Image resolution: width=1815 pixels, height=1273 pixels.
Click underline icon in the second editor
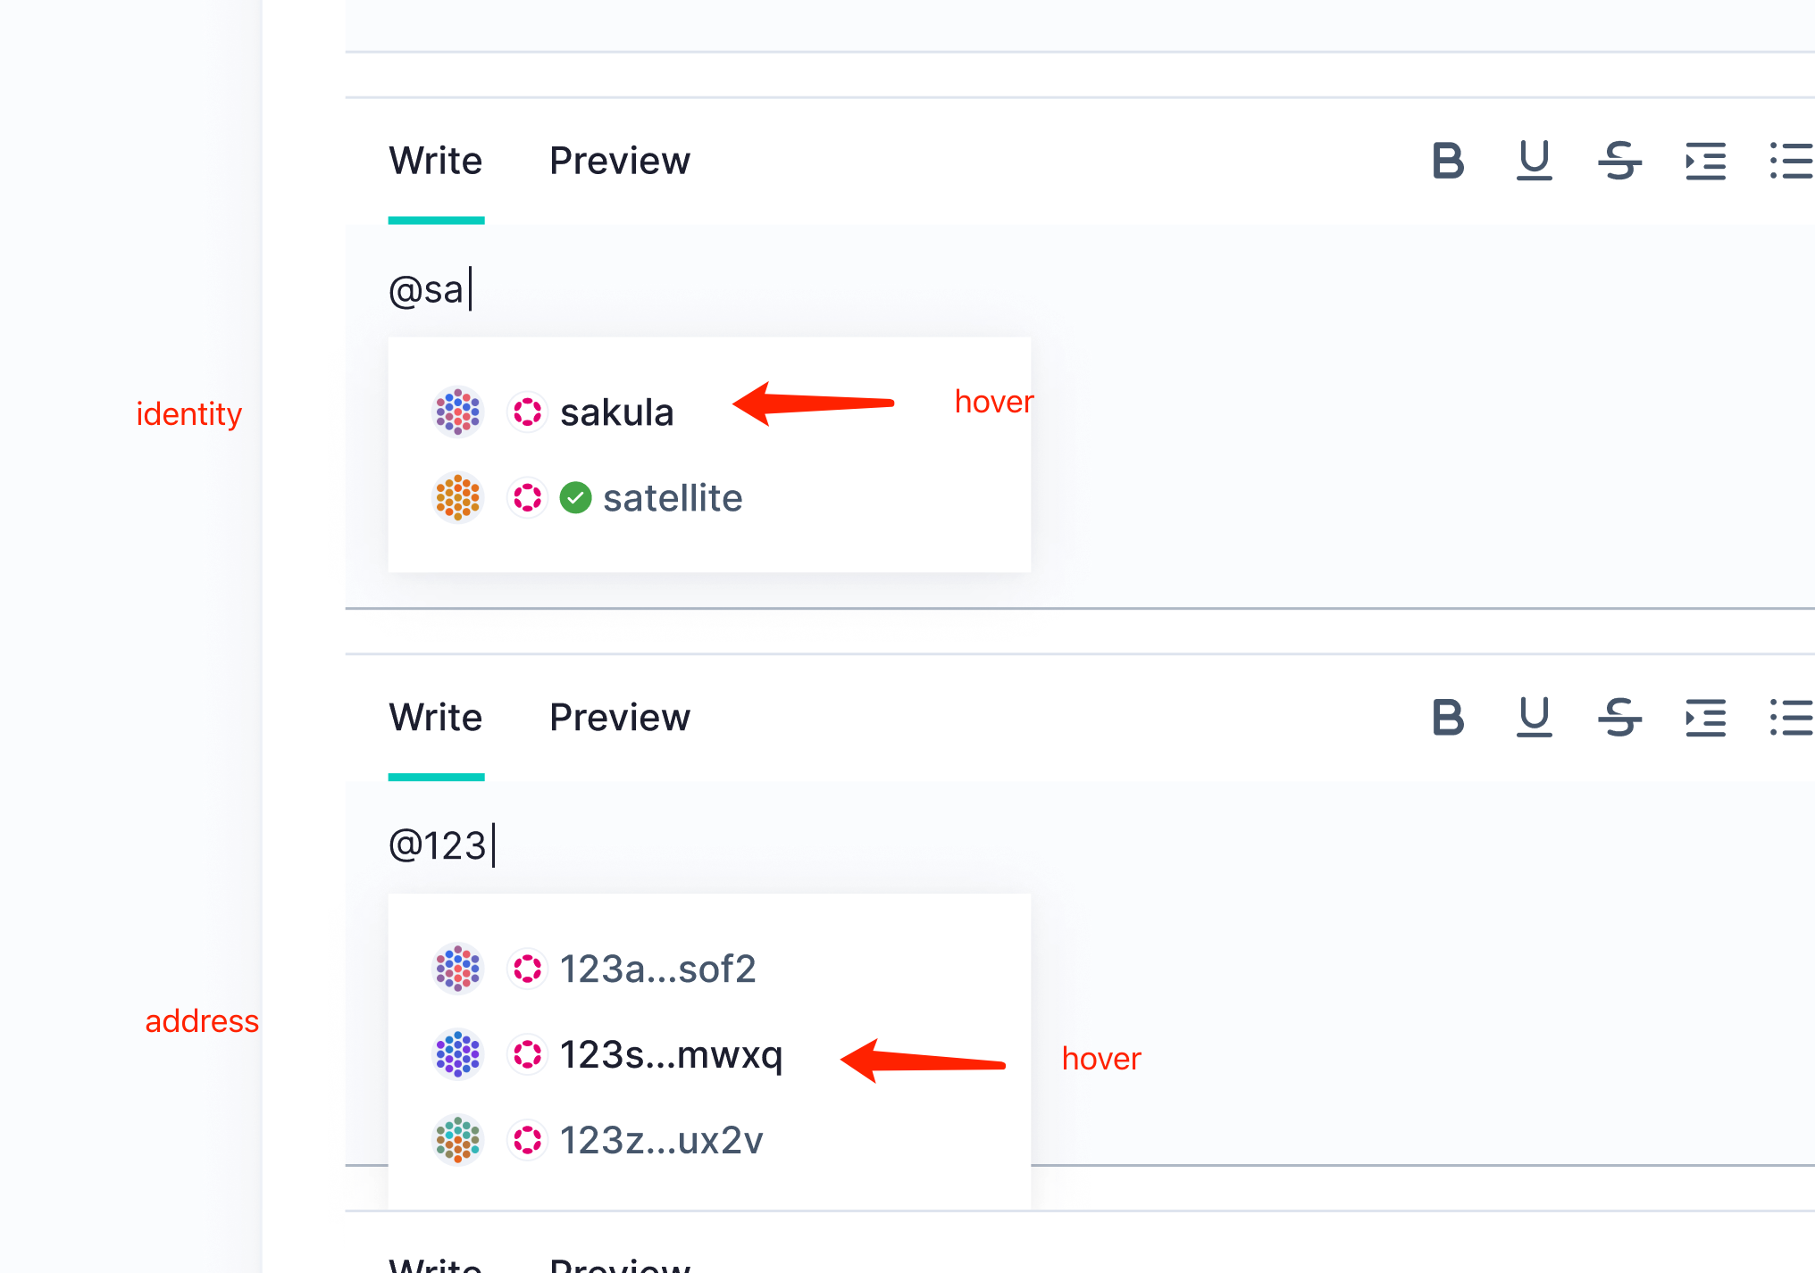pyautogui.click(x=1533, y=719)
